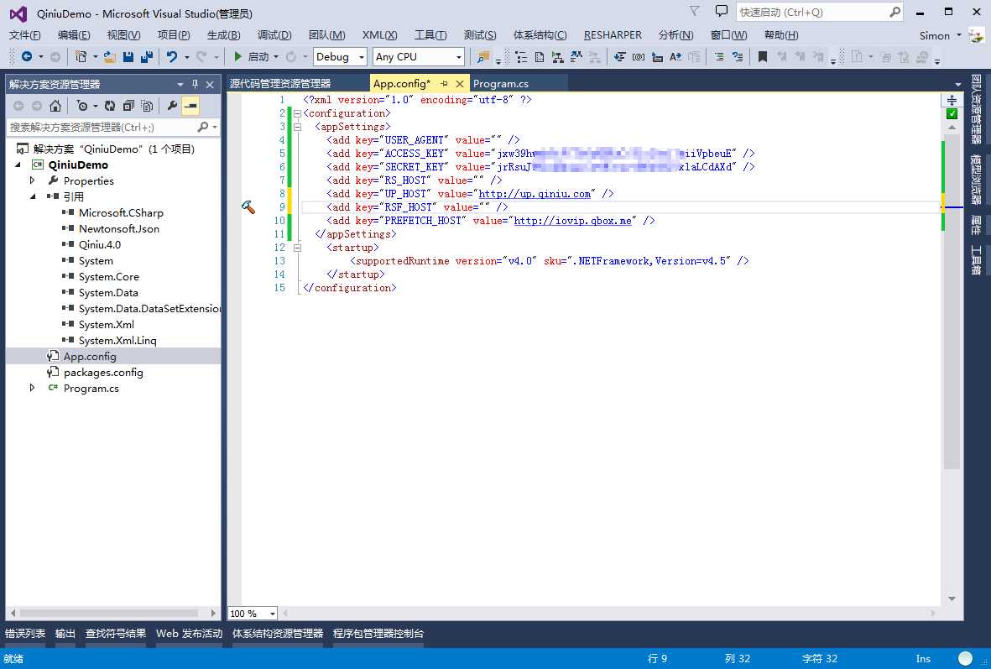Image resolution: width=991 pixels, height=669 pixels.
Task: Collapse the 引用 references node
Action: [x=33, y=196]
